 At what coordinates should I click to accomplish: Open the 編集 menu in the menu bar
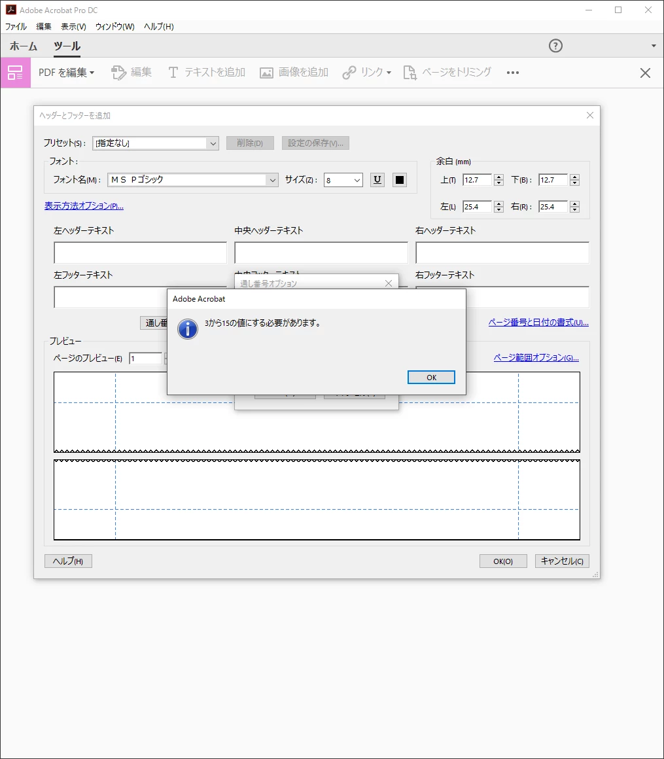pyautogui.click(x=44, y=27)
